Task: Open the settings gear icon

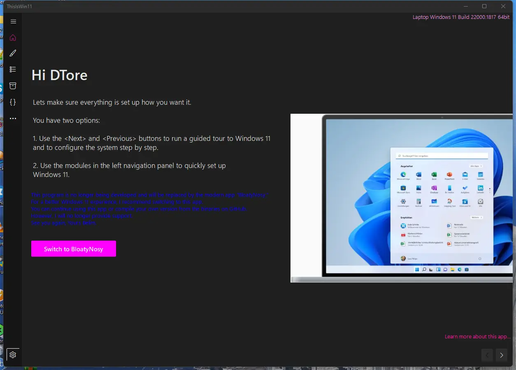Action: point(13,355)
